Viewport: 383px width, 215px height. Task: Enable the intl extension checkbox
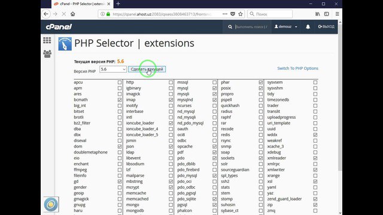(171, 117)
